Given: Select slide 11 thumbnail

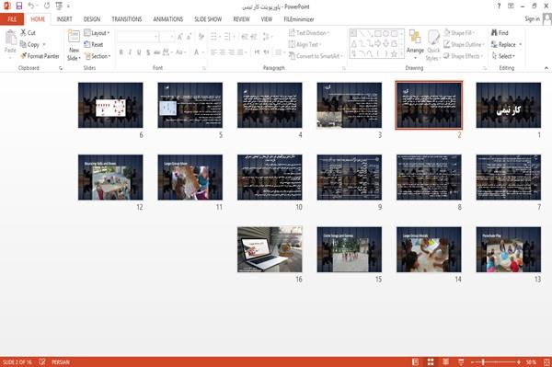Looking at the screenshot, I should (x=190, y=177).
